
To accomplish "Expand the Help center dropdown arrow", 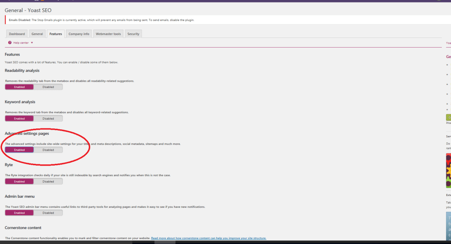I will (x=32, y=43).
